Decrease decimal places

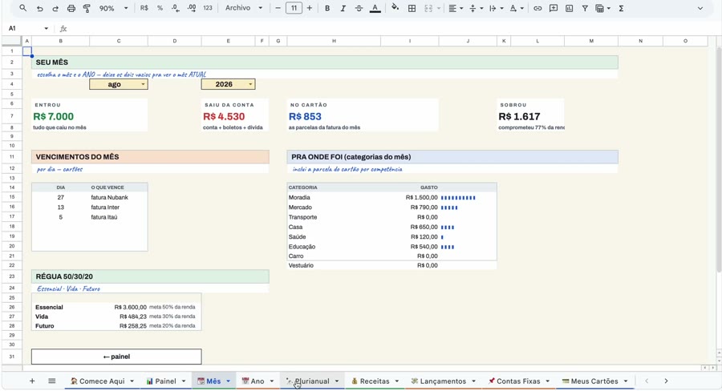point(176,8)
